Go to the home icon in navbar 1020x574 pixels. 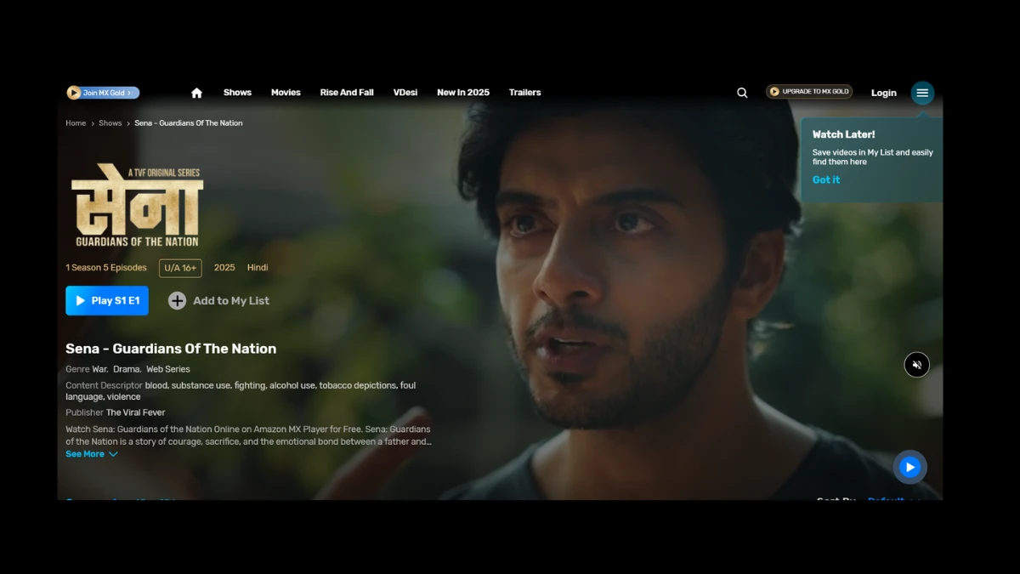tap(196, 93)
